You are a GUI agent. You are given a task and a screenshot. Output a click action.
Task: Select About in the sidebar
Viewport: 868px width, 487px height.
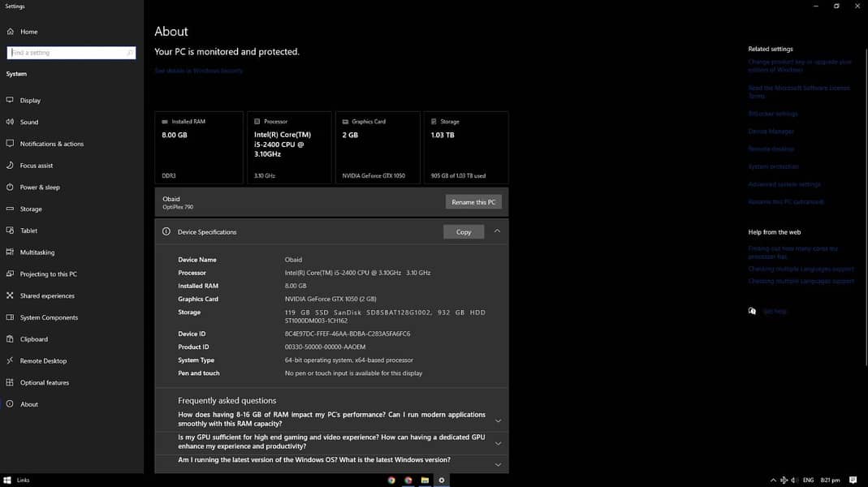coord(28,404)
